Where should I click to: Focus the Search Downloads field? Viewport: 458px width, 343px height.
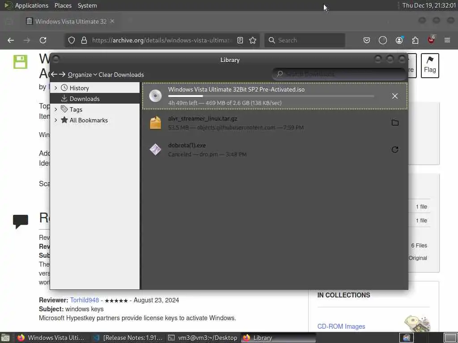(x=339, y=74)
